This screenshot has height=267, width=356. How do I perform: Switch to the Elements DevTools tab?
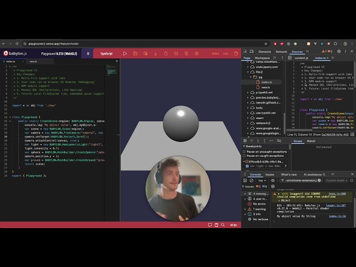point(265,52)
